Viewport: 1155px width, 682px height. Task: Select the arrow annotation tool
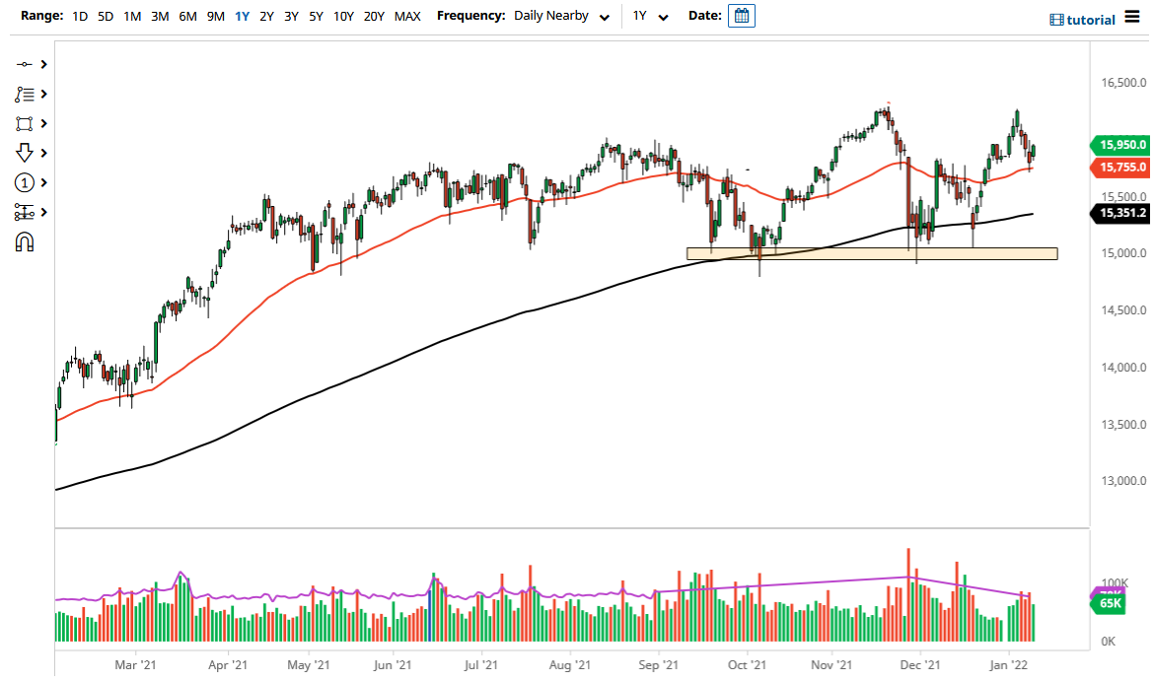[27, 153]
